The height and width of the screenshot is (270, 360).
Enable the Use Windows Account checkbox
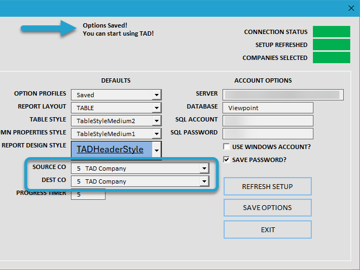point(226,146)
